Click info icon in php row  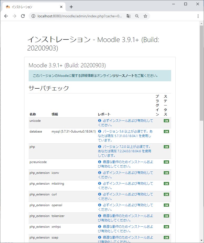pyautogui.click(x=100, y=146)
